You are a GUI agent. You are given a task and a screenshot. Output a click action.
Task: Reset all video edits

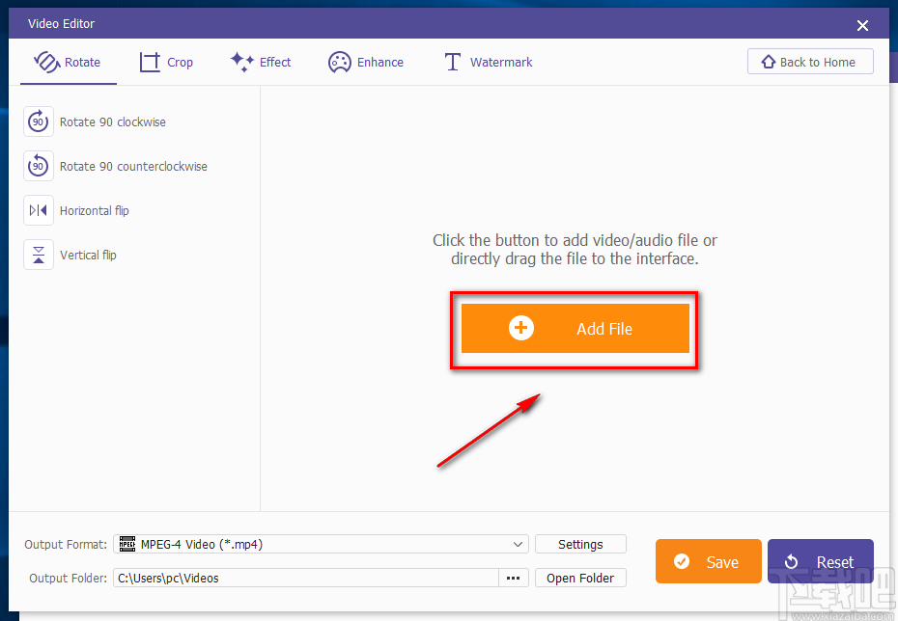click(x=820, y=561)
